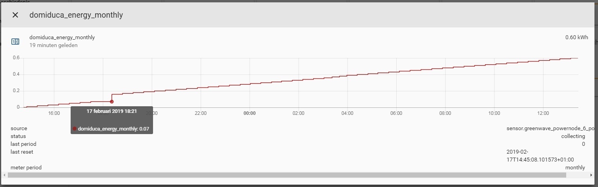The width and height of the screenshot is (598, 187).
Task: Click the 04:00 axis label
Action: [x=347, y=113]
